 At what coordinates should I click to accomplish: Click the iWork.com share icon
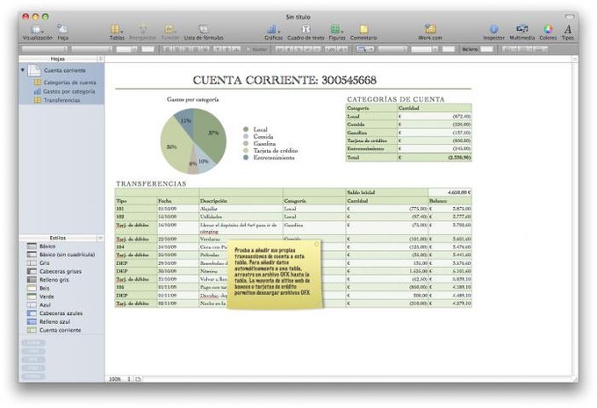coord(430,29)
